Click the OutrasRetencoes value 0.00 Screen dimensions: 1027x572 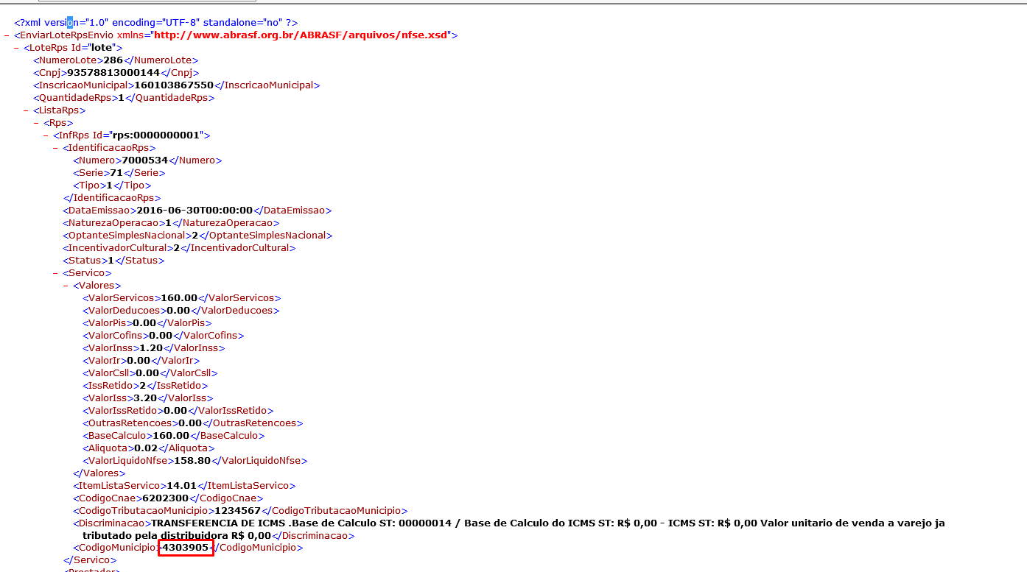[x=190, y=423]
